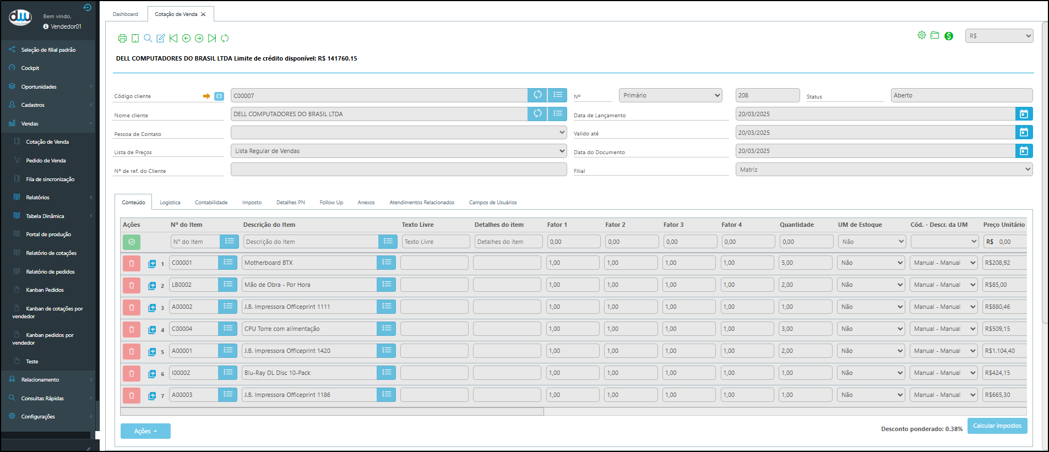This screenshot has width=1049, height=452.
Task: Click the green print icon
Action: pyautogui.click(x=122, y=39)
